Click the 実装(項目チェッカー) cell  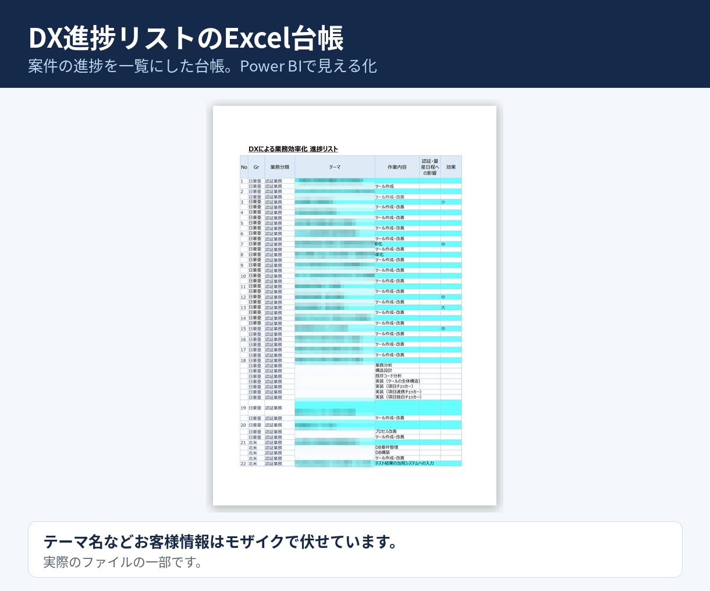click(x=397, y=386)
